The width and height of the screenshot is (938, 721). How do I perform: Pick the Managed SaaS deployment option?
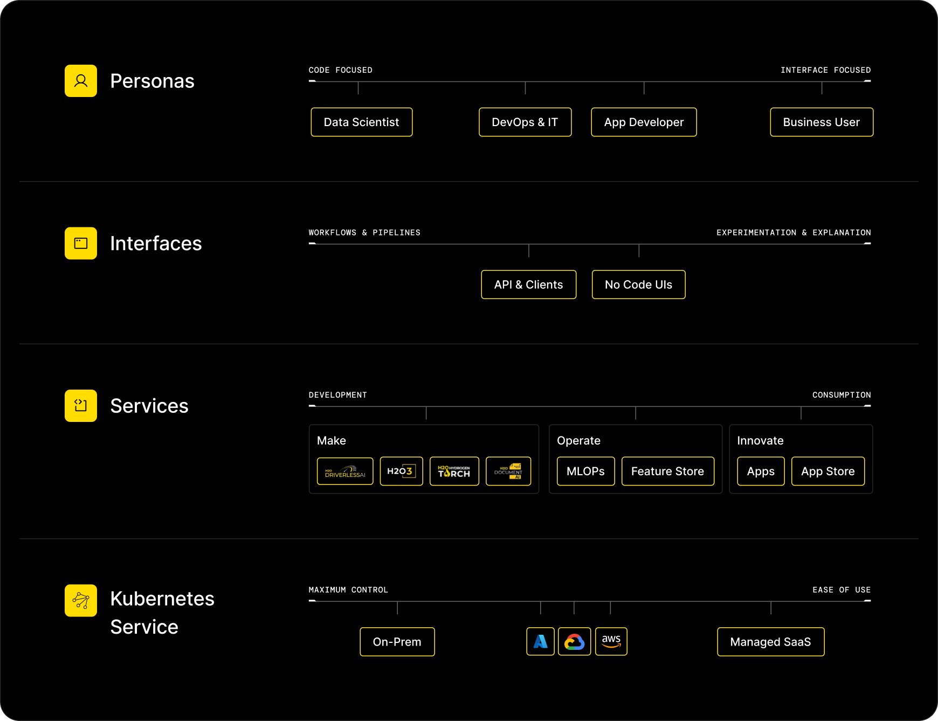pos(770,642)
